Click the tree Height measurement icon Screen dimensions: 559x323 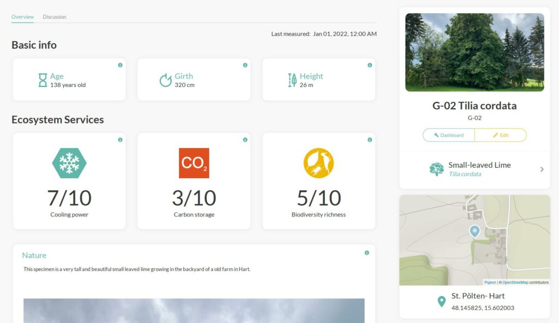tap(292, 80)
